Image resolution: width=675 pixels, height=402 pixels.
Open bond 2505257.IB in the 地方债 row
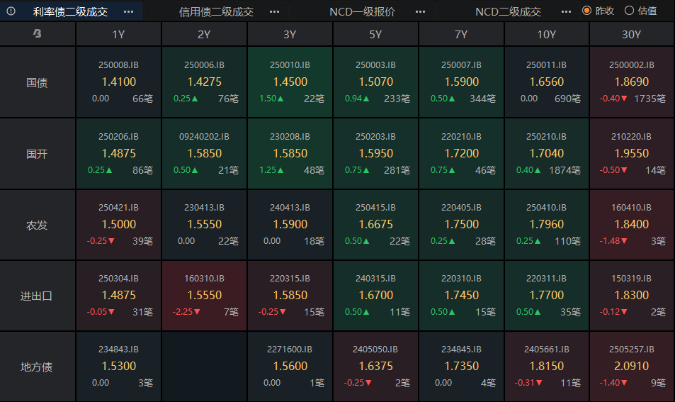(x=631, y=367)
